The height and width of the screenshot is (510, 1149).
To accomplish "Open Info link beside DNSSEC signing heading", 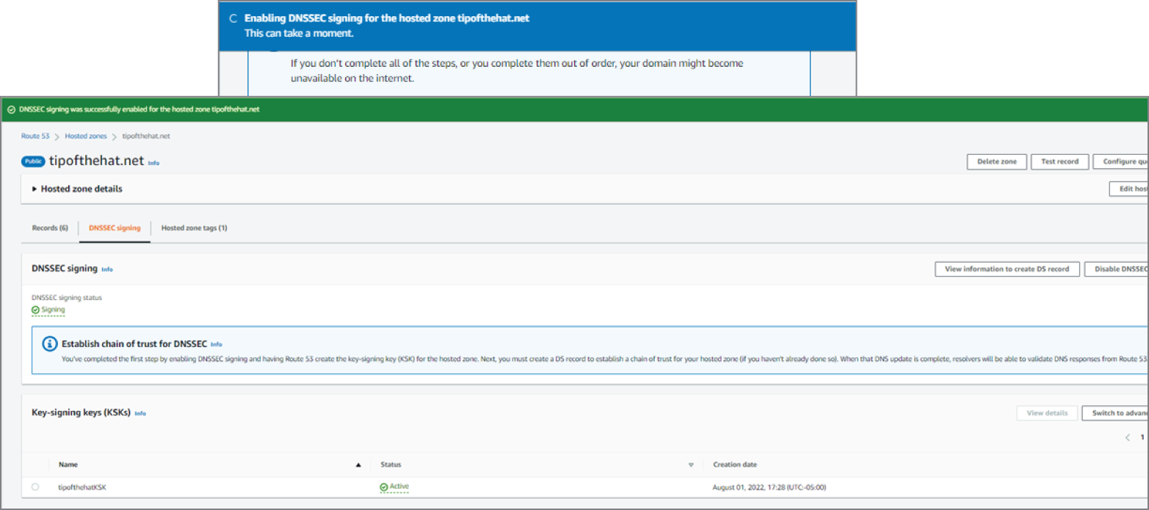I will pyautogui.click(x=107, y=269).
